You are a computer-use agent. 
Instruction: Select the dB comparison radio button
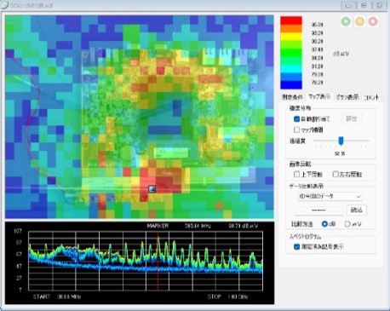(x=324, y=224)
